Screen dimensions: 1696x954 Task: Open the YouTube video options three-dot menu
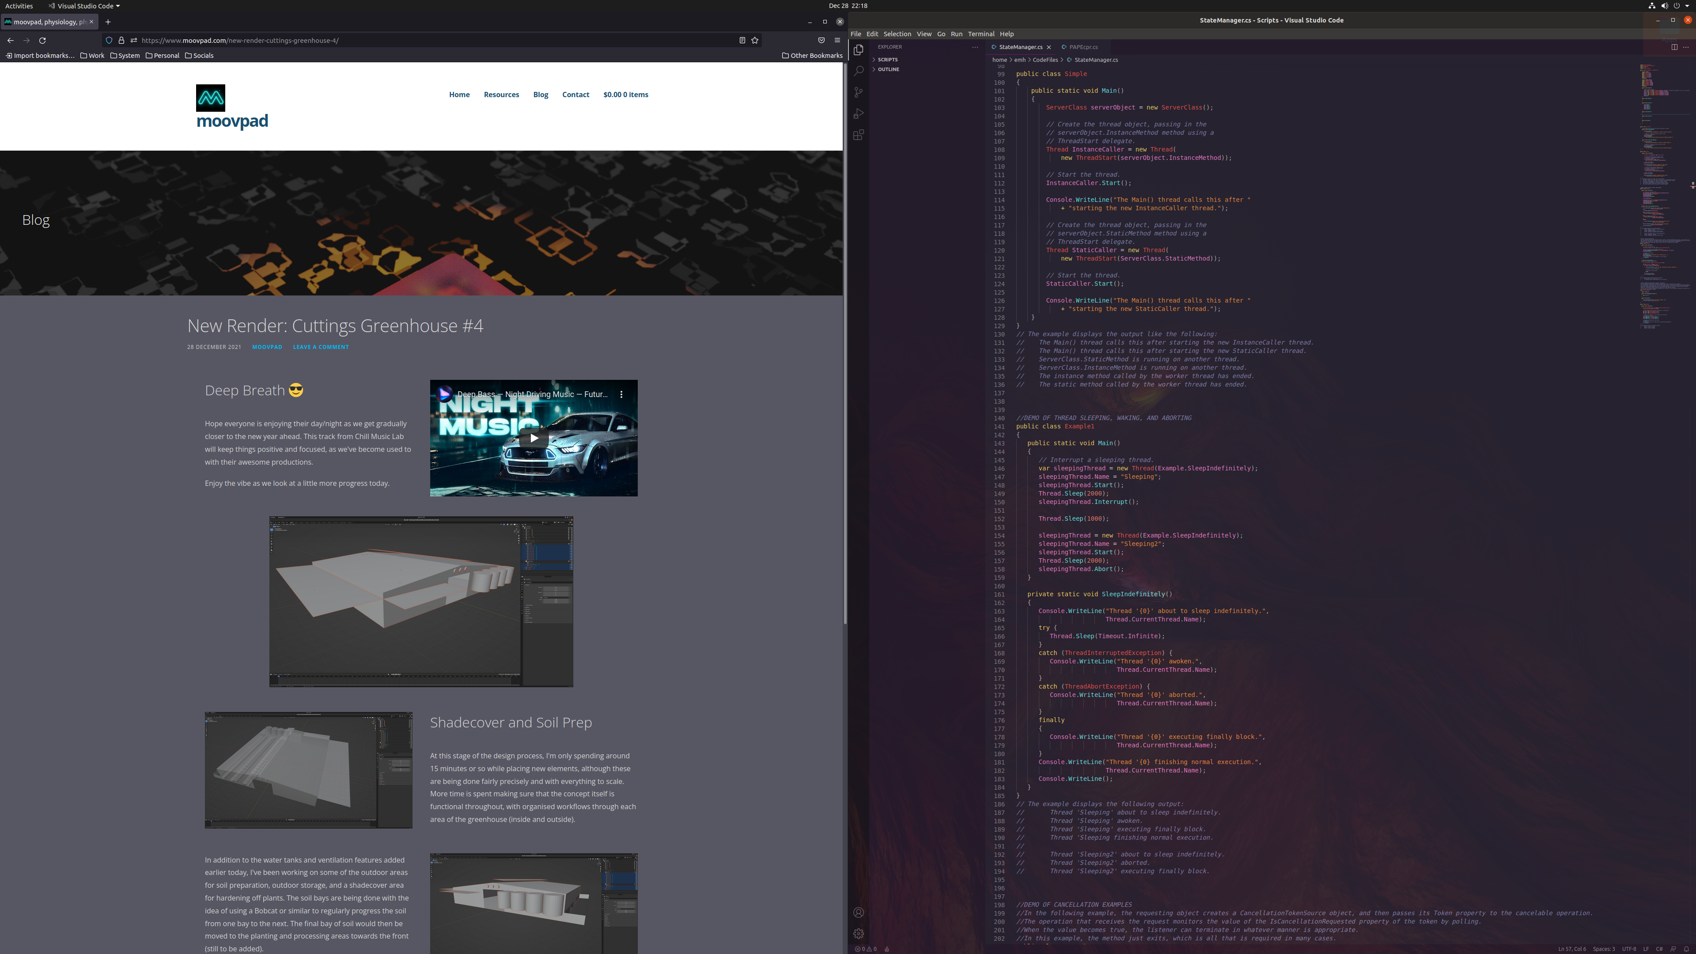(621, 394)
